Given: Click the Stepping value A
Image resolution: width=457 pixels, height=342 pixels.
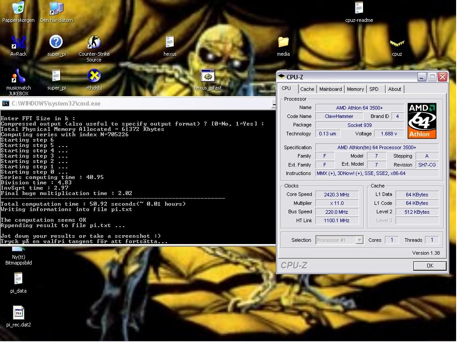Looking at the screenshot, I should pyautogui.click(x=427, y=156).
